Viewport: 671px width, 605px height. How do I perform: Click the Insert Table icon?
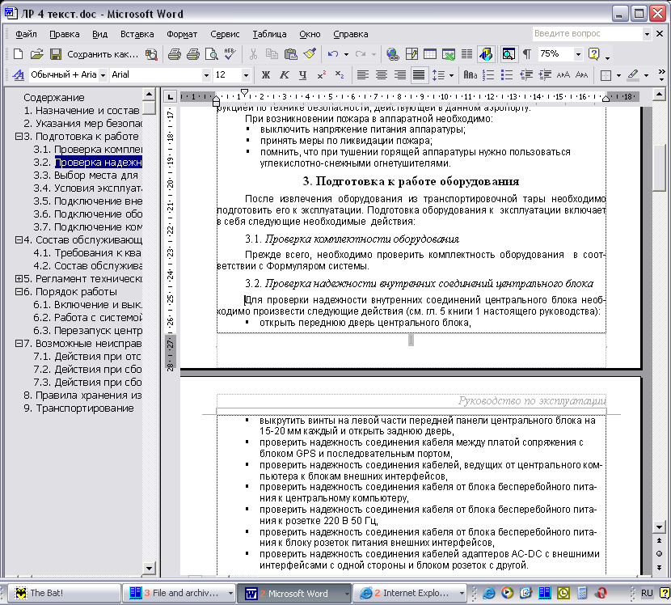point(429,54)
